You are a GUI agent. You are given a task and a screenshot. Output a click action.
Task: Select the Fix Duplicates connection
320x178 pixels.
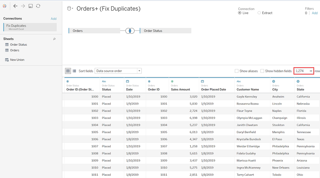30,27
